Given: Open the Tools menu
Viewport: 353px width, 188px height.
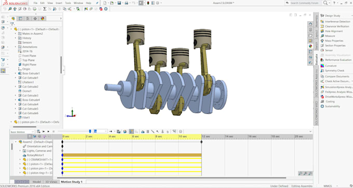Looking at the screenshot, I should [68, 3].
